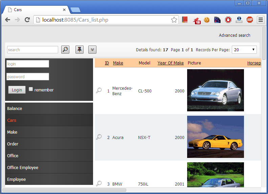Click the Model cell NSX-T

[x=144, y=138]
